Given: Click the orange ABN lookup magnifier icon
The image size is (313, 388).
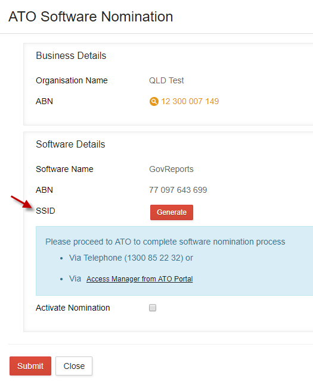Looking at the screenshot, I should click(x=154, y=101).
